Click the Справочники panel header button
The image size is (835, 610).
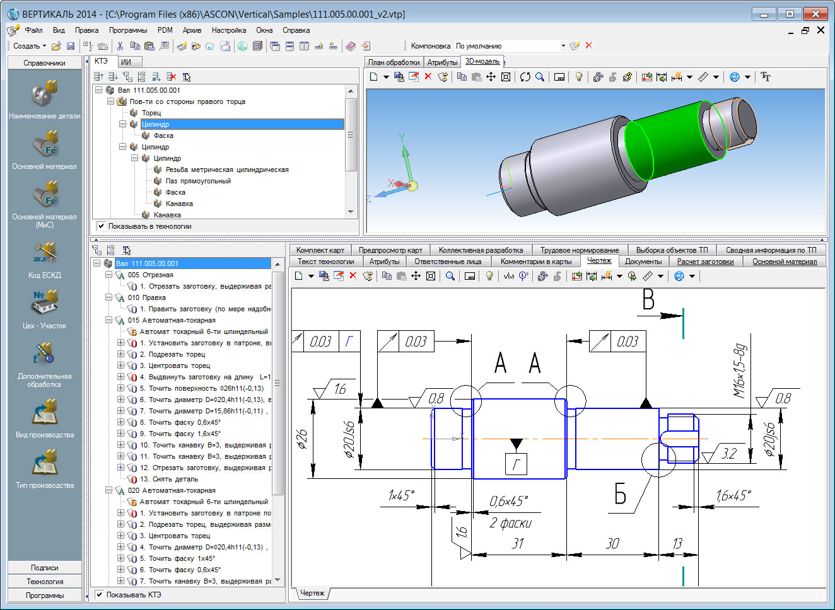point(44,63)
